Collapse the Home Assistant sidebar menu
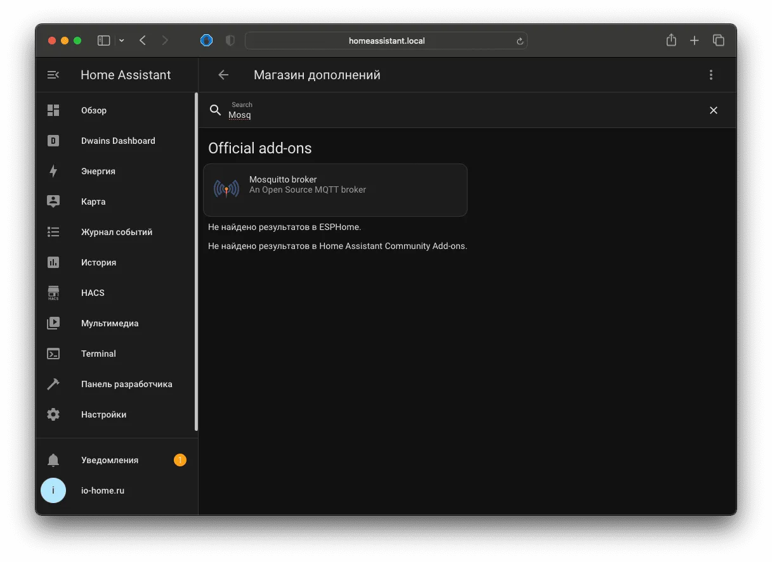Screen dimensions: 772x562 tap(53, 75)
